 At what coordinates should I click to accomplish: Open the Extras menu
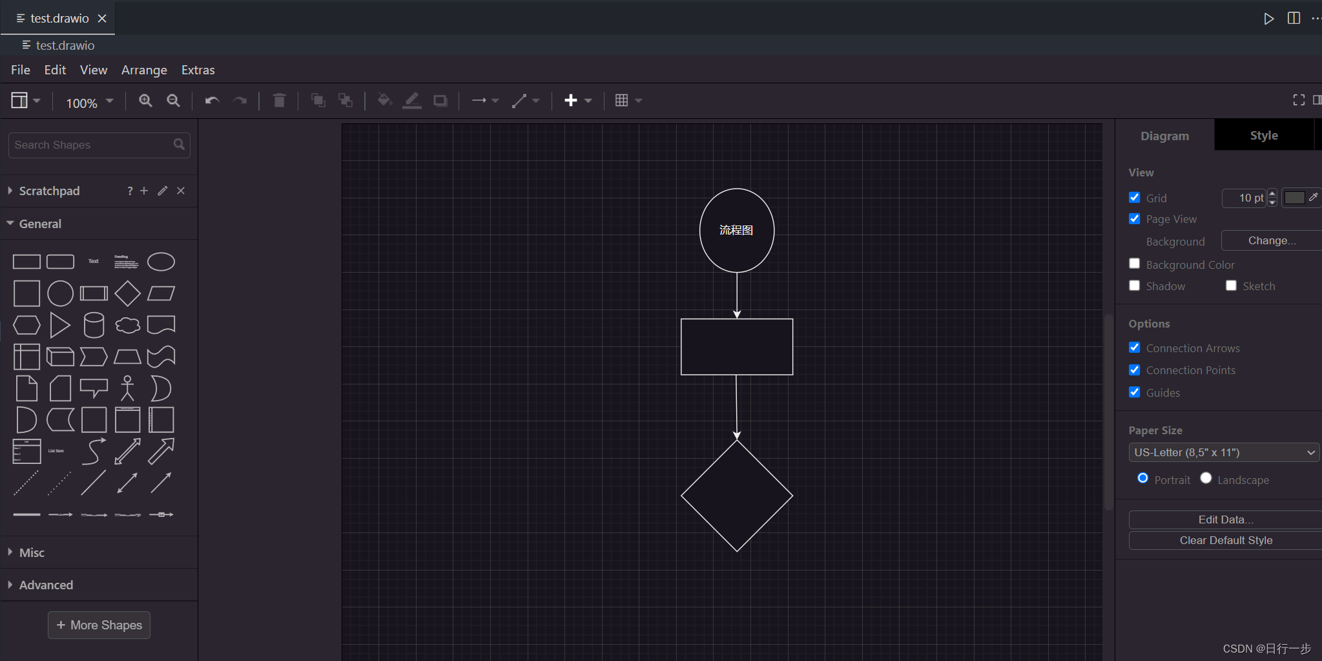pos(198,70)
